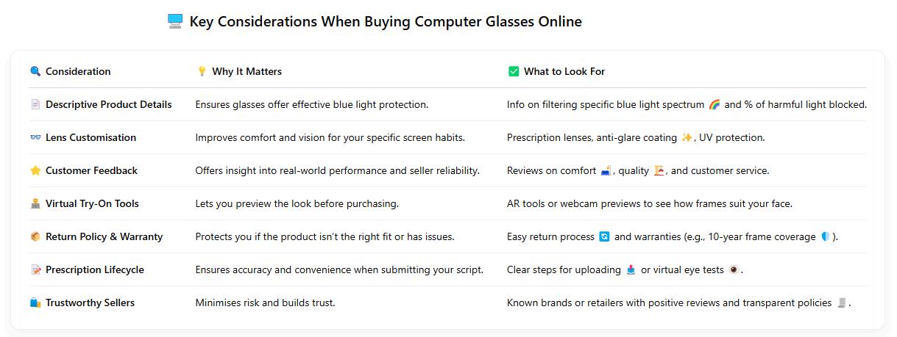The image size is (897, 337).
Task: Click the green checkmark icon beside What to Look For
Action: point(514,71)
